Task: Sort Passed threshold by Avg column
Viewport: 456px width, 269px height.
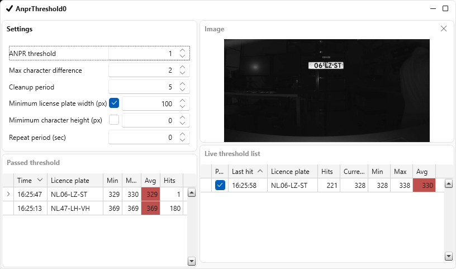Action: [x=150, y=181]
